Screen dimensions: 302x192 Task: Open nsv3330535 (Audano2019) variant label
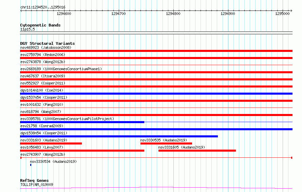click(x=164, y=140)
